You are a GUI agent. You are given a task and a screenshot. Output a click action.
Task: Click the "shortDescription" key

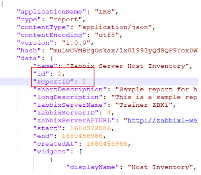tap(70, 90)
